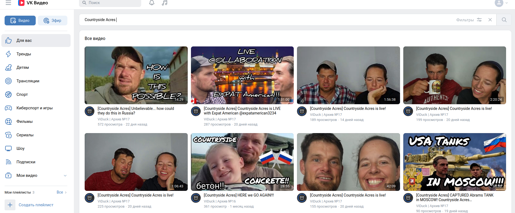Open the music note icon

click(x=164, y=3)
